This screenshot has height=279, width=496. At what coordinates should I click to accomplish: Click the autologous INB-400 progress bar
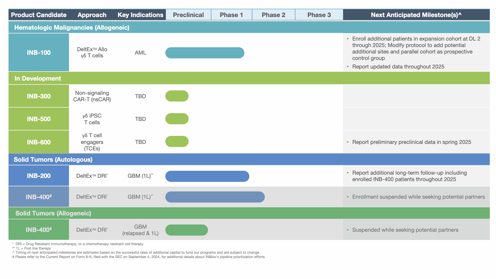pyautogui.click(x=215, y=197)
